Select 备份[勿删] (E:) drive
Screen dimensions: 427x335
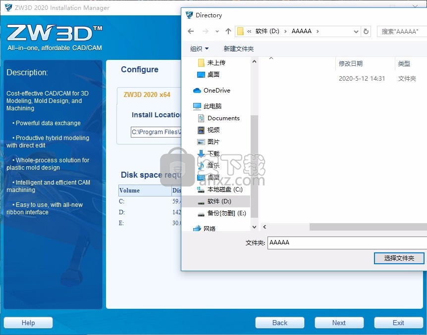click(226, 213)
